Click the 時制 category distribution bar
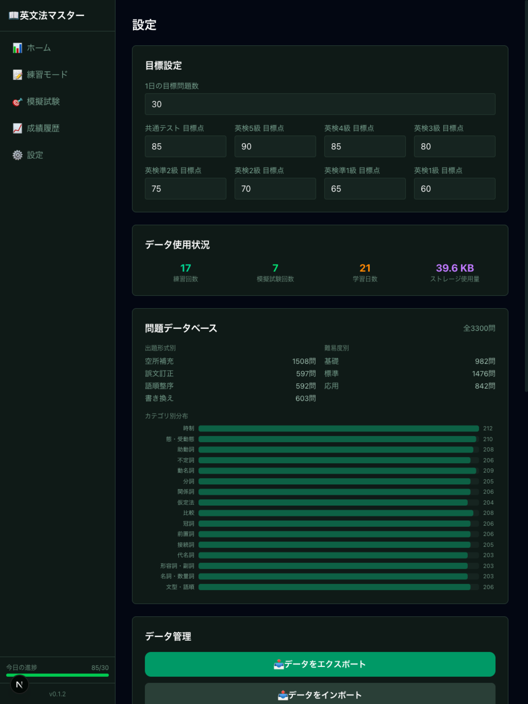The height and width of the screenshot is (704, 528). pyautogui.click(x=338, y=428)
